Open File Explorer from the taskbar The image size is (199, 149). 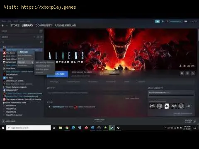[x=61, y=128]
